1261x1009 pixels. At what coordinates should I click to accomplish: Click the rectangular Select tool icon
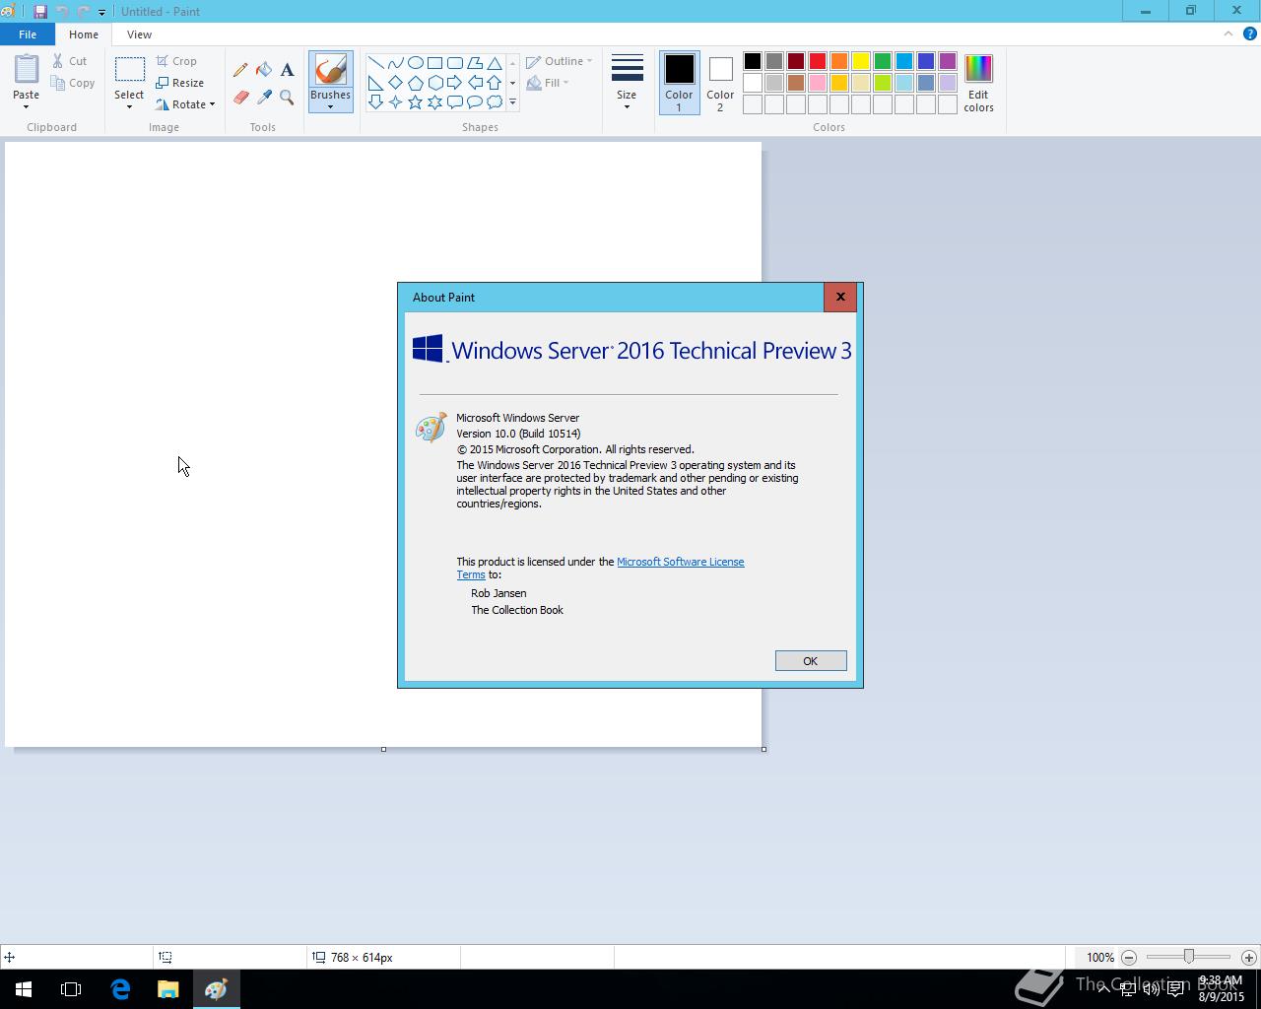tap(129, 69)
